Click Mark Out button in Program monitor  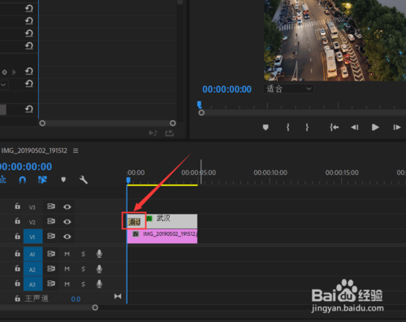pos(307,127)
